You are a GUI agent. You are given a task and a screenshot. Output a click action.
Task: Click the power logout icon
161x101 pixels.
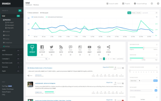158,4
